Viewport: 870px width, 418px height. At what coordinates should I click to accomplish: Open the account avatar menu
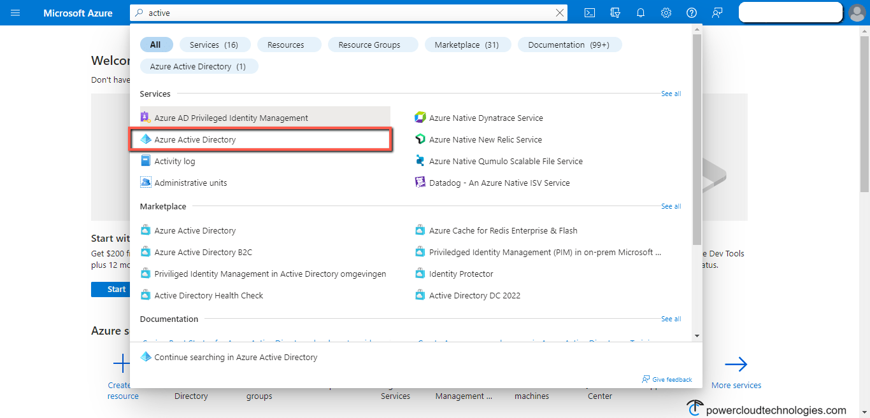tap(857, 13)
